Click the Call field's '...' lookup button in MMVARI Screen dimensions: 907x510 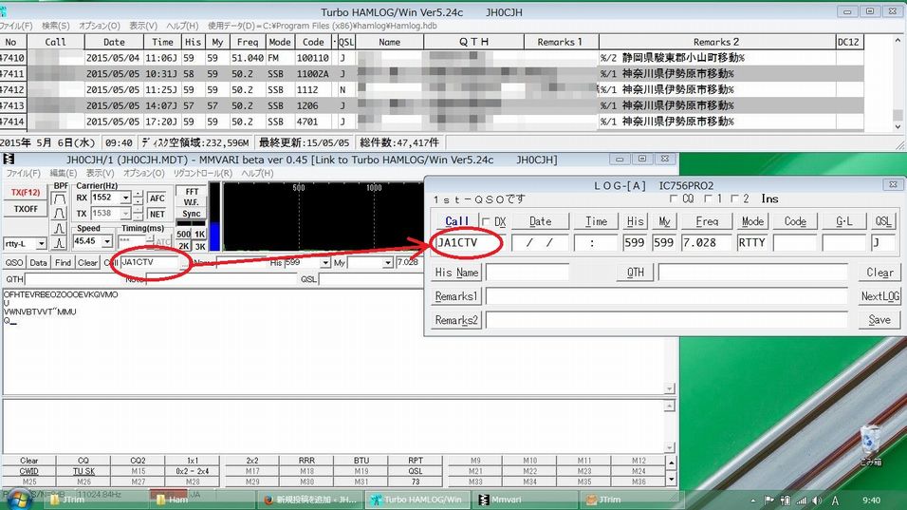point(184,263)
